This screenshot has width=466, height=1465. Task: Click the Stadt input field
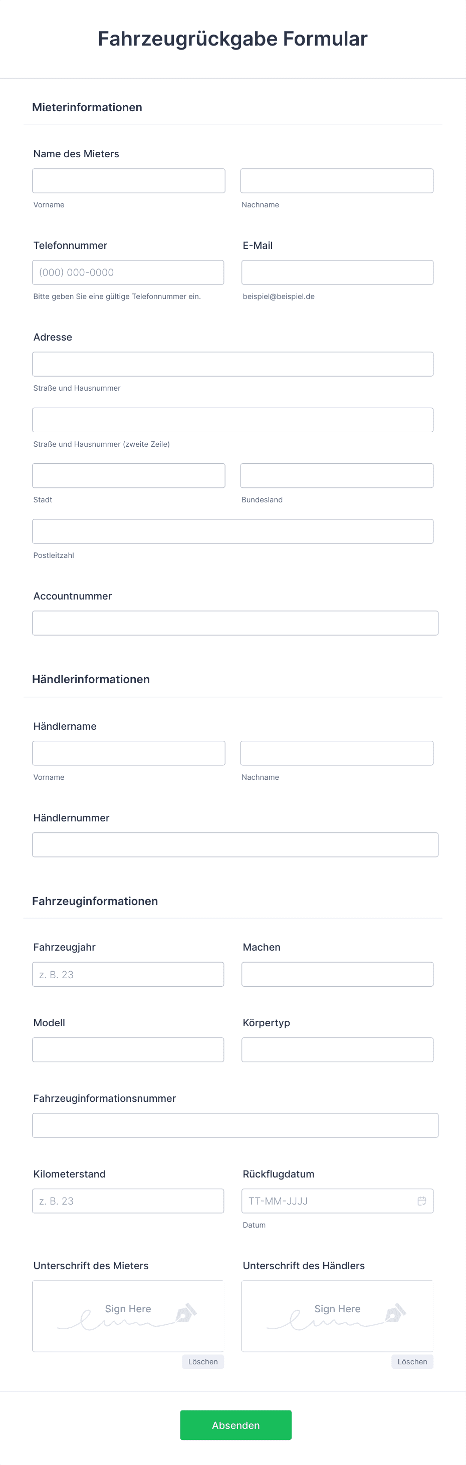tap(129, 475)
